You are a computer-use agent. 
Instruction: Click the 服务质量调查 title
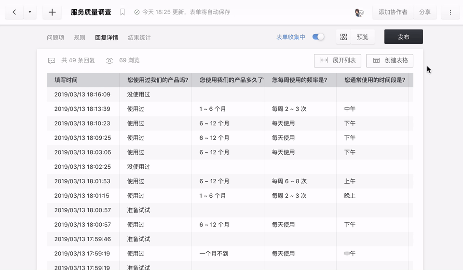pyautogui.click(x=91, y=12)
